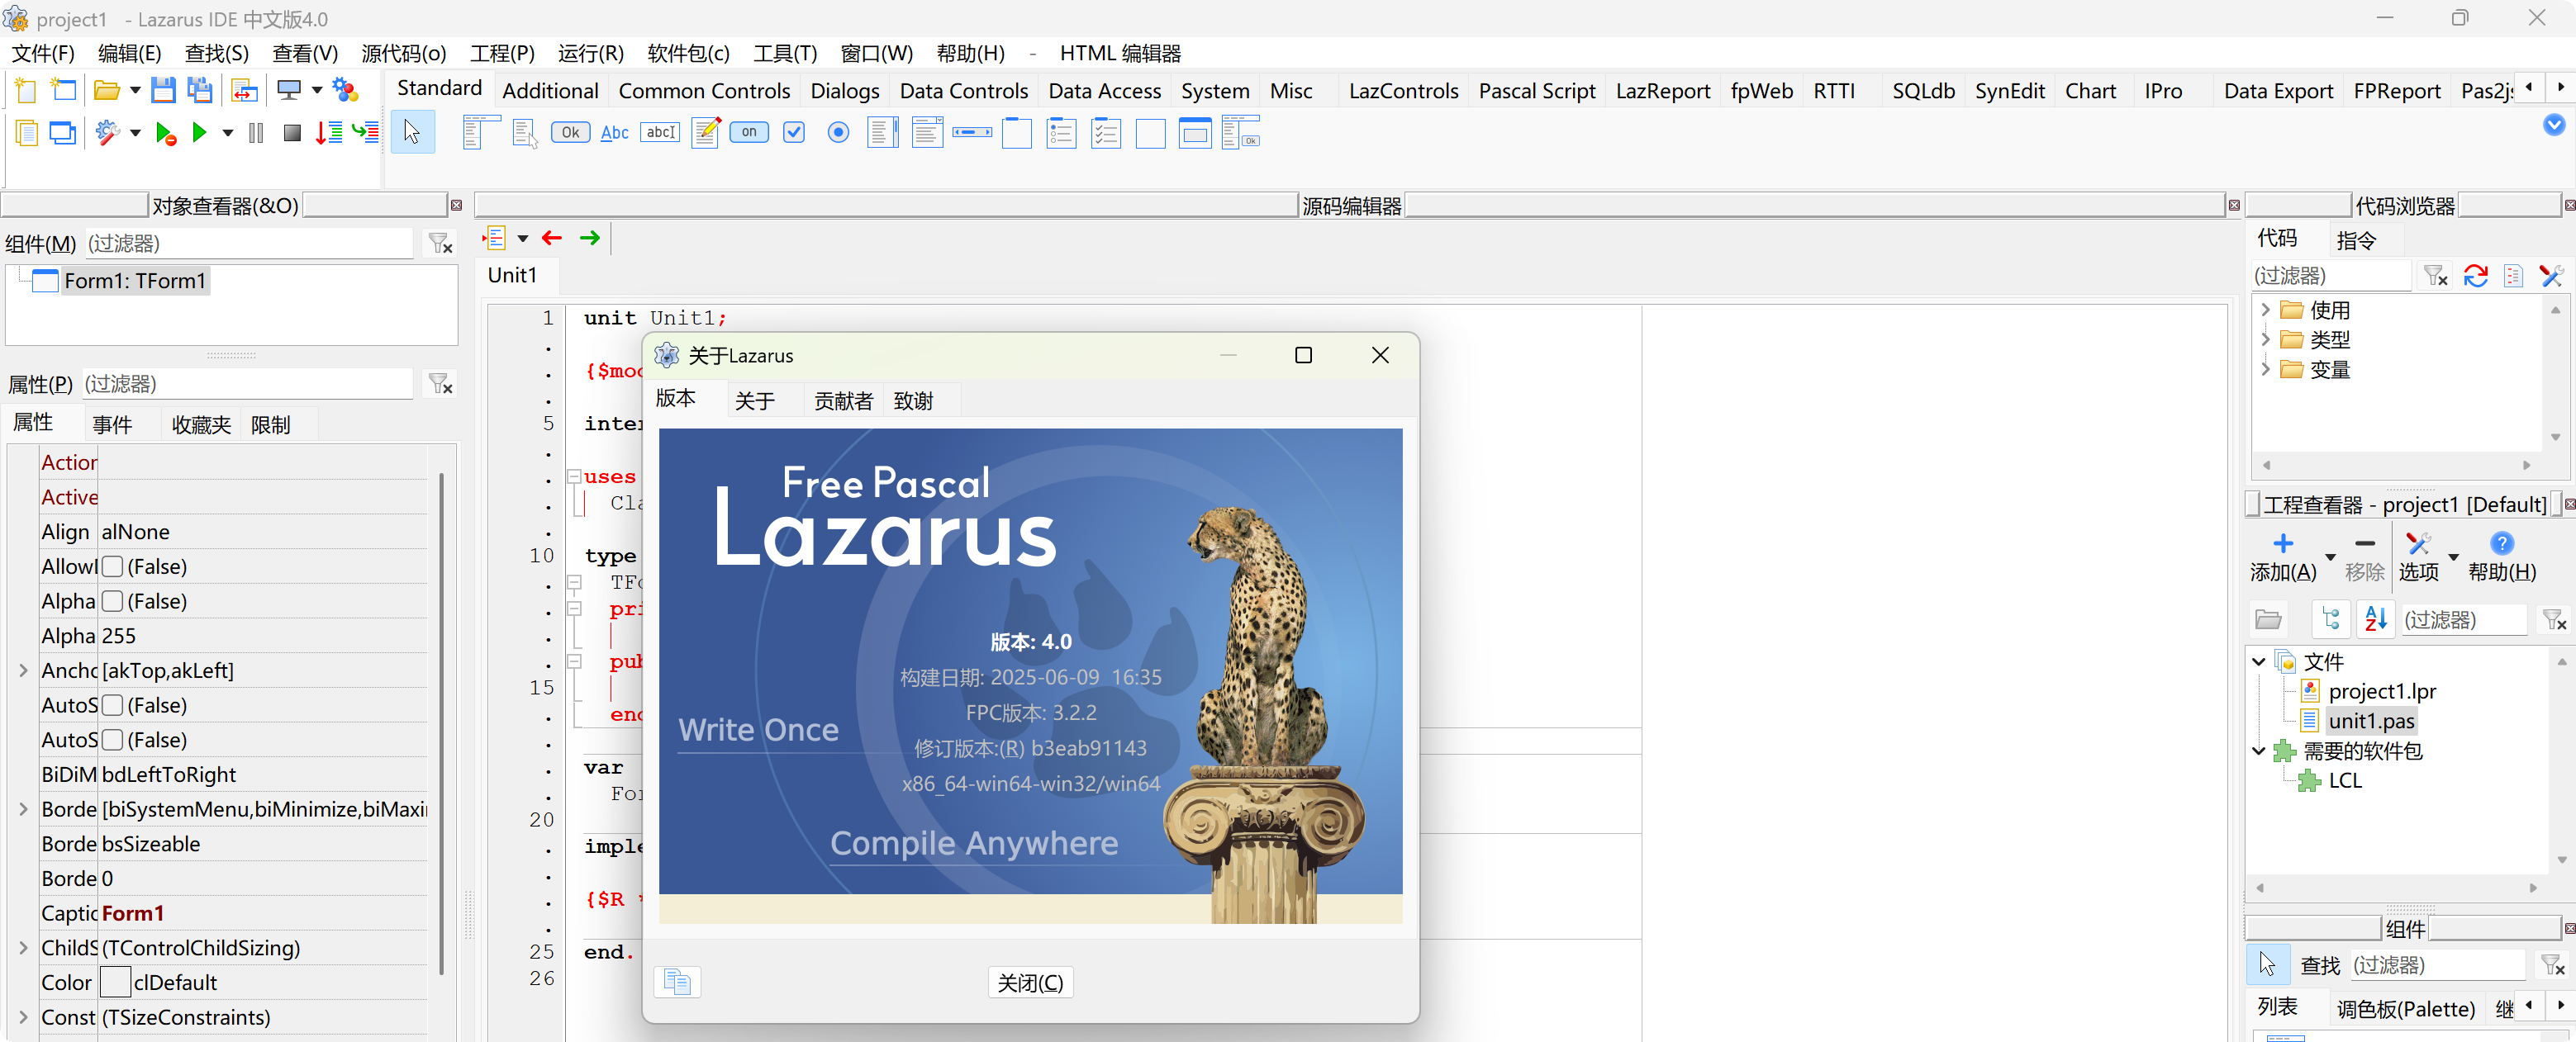The width and height of the screenshot is (2576, 1042).
Task: Click the refresh icon in code browser
Action: [x=2475, y=276]
